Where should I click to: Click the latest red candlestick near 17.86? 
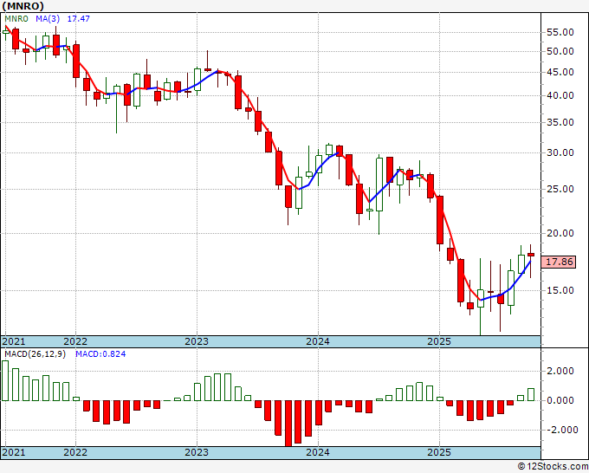pyautogui.click(x=531, y=255)
